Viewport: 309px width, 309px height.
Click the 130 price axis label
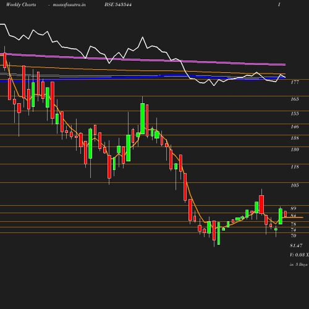pos(295,150)
